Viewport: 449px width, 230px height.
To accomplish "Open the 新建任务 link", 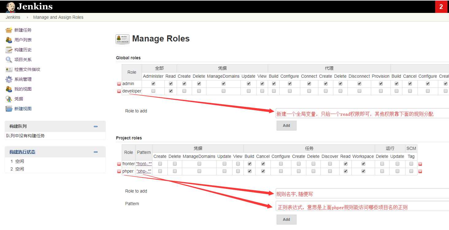I will (x=23, y=30).
